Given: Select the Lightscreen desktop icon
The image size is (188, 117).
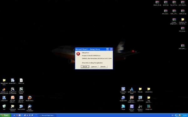Looking at the screenshot, I should point(140,99).
